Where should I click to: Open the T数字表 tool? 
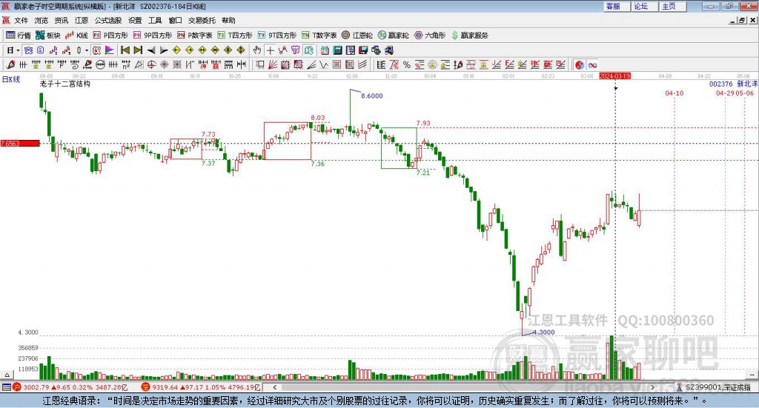[x=319, y=36]
